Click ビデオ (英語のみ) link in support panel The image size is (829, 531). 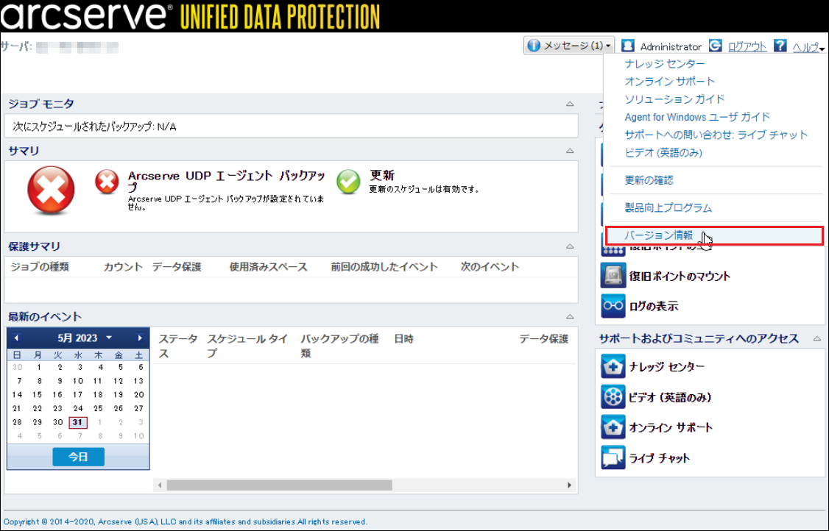click(x=670, y=397)
